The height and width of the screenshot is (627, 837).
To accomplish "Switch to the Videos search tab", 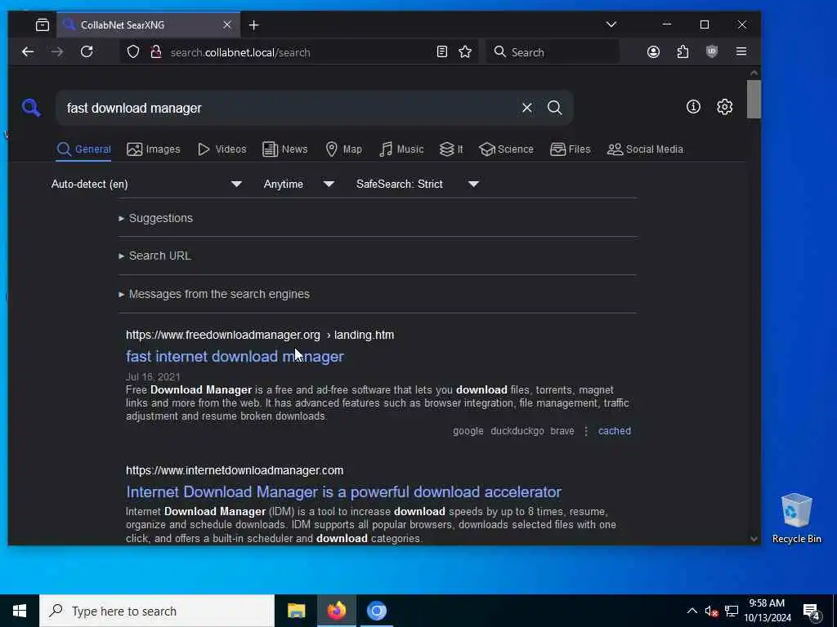I will (222, 149).
